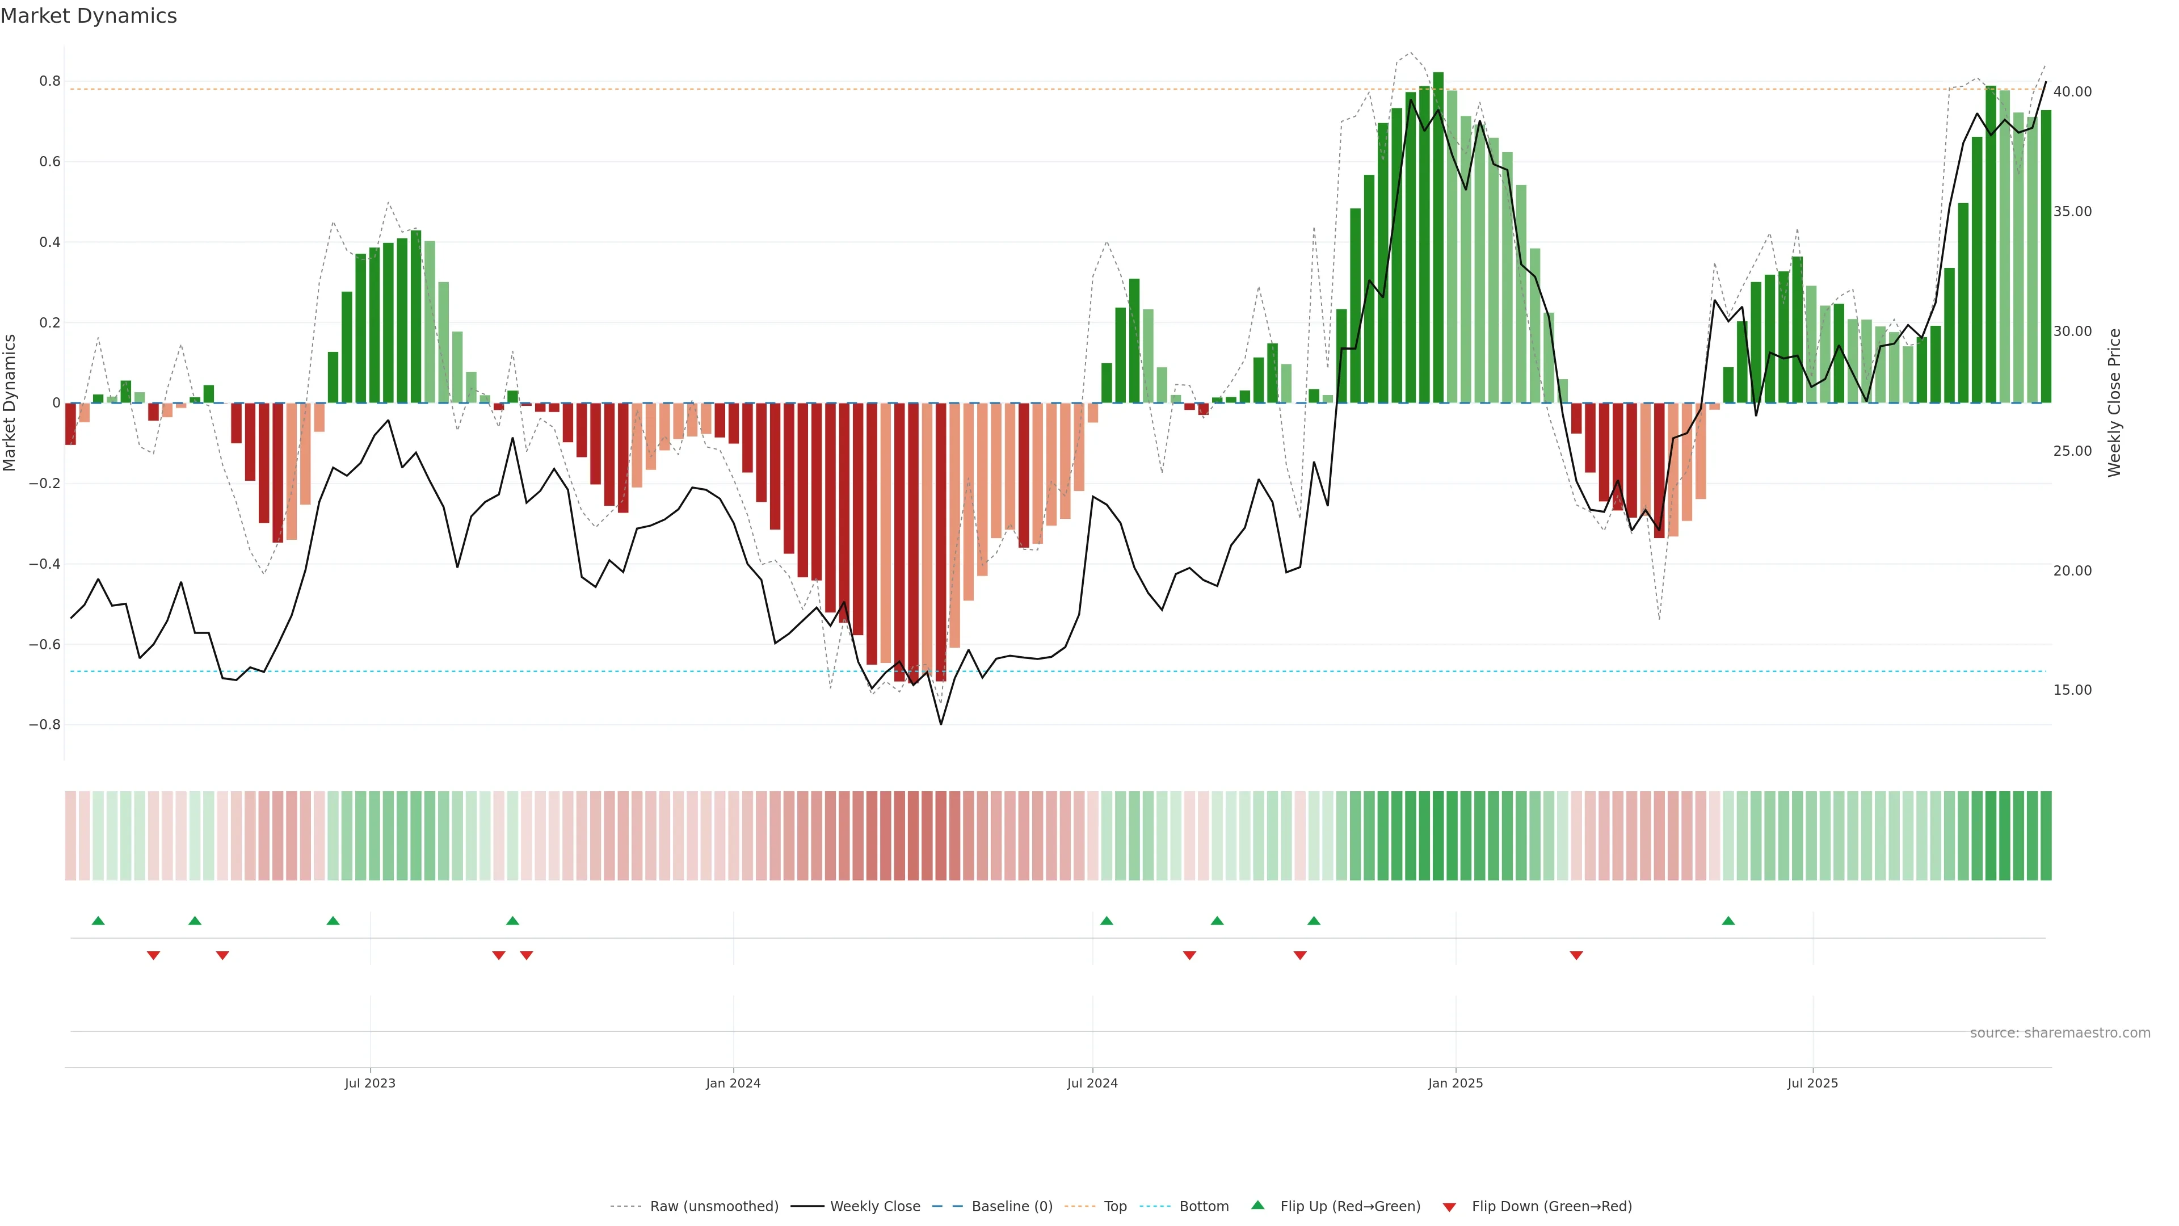Click the Flip Up legend triangle icon
The height and width of the screenshot is (1226, 2179).
pyautogui.click(x=1258, y=1205)
